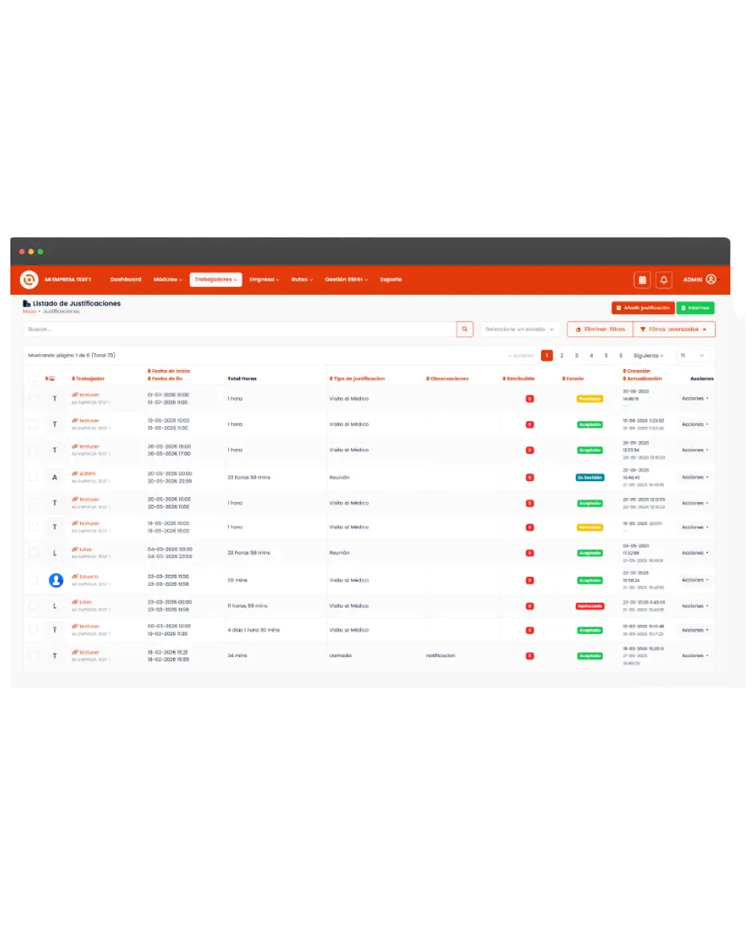Check the checkbox of the 01-07-2026 row
756x944 pixels.
[x=33, y=399]
